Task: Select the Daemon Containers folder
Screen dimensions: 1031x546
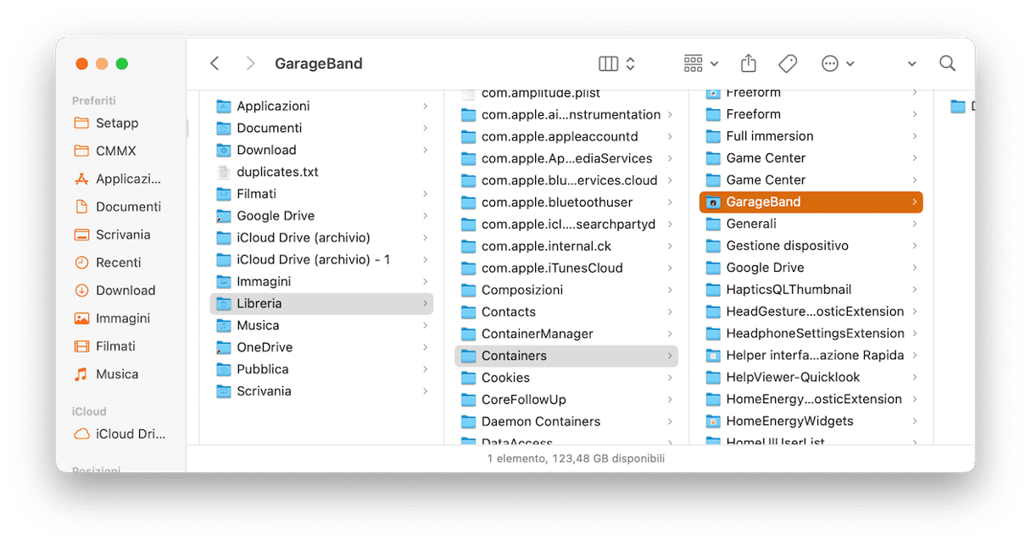Action: [x=566, y=422]
